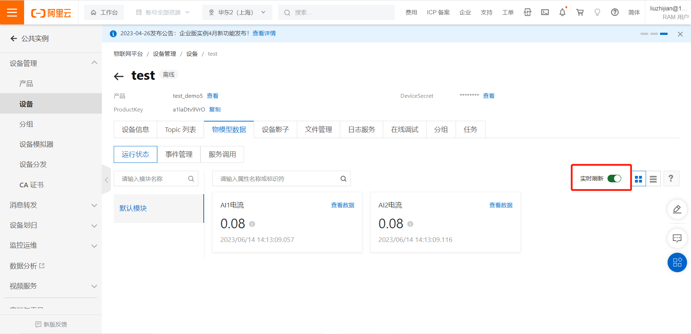Click the 新版反馈 feedback button

[51, 324]
